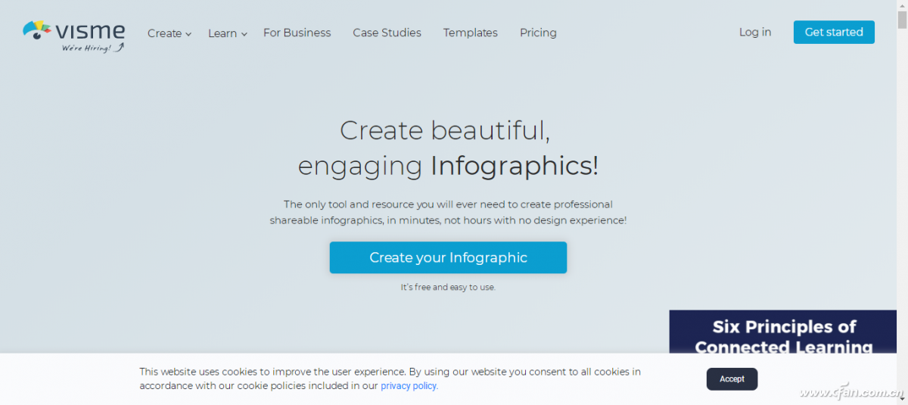This screenshot has width=908, height=405.
Task: Open Case Studies in the navigation
Action: coord(387,33)
